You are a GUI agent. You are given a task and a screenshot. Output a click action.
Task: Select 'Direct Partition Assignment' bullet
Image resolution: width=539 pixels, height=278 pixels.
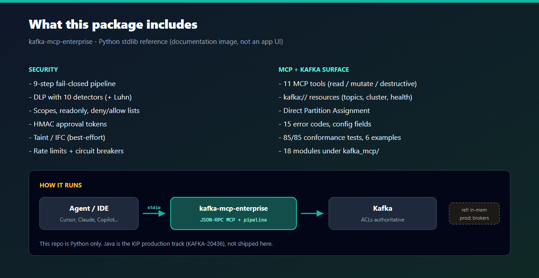point(324,111)
